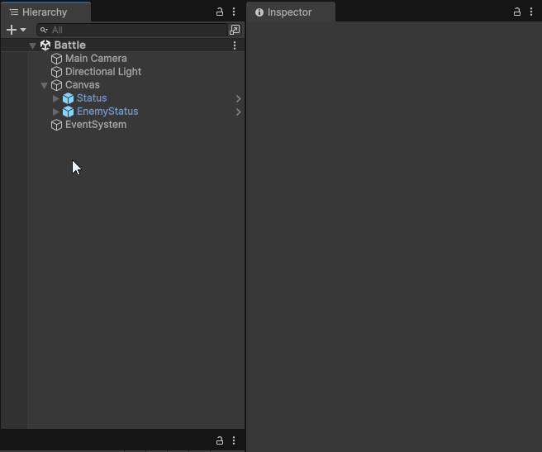Collapse the Canvas object in the tree
The image size is (542, 452).
click(x=45, y=85)
